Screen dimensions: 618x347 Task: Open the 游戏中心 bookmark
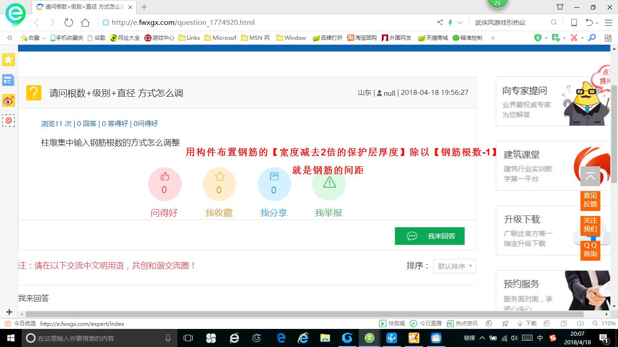click(x=159, y=38)
